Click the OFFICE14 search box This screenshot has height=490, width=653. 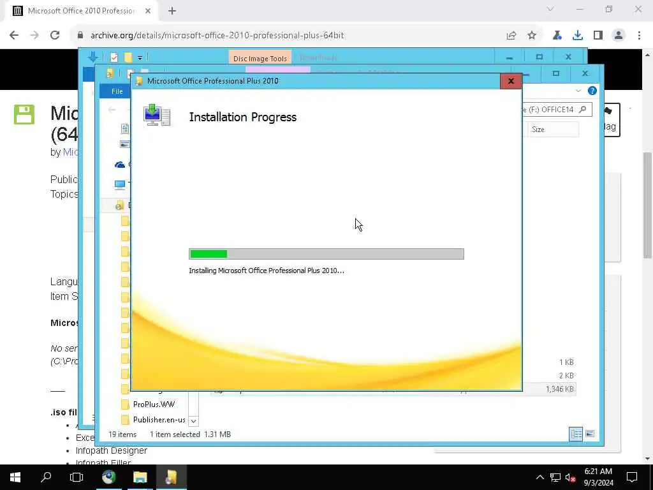556,110
